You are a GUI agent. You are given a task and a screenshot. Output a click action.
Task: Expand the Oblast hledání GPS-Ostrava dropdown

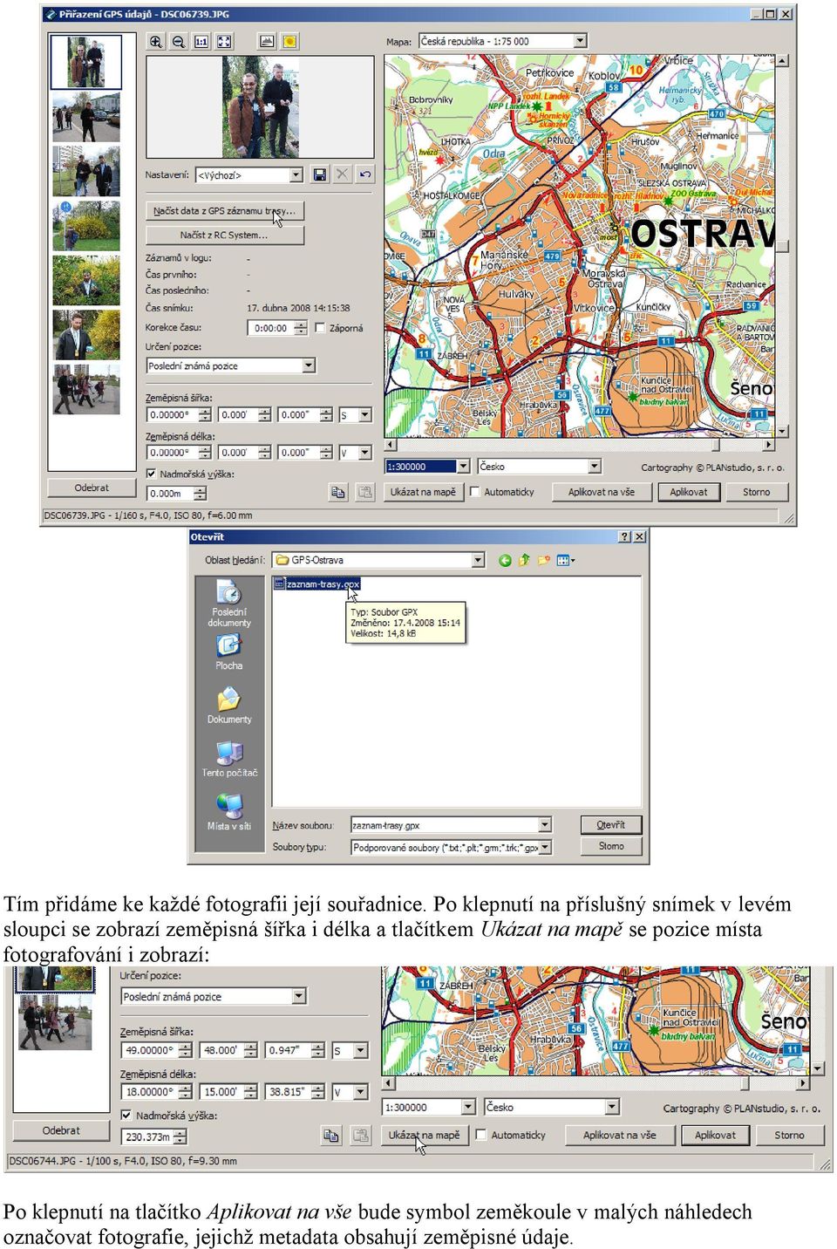478,561
